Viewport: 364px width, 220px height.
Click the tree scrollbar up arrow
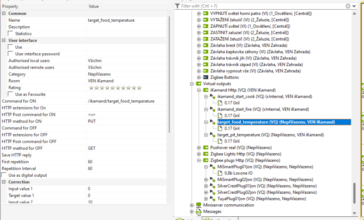(x=354, y=14)
